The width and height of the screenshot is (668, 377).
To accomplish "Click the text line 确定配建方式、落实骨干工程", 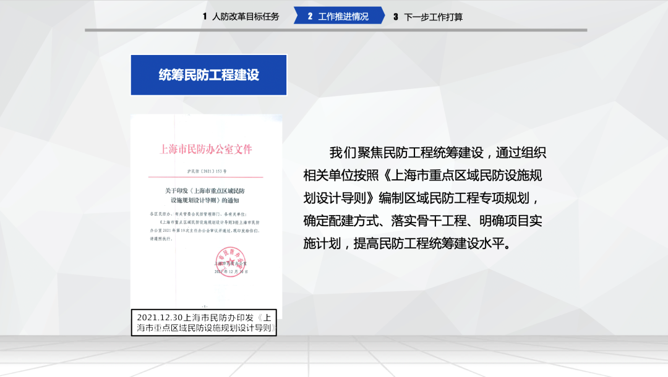I will coord(422,221).
